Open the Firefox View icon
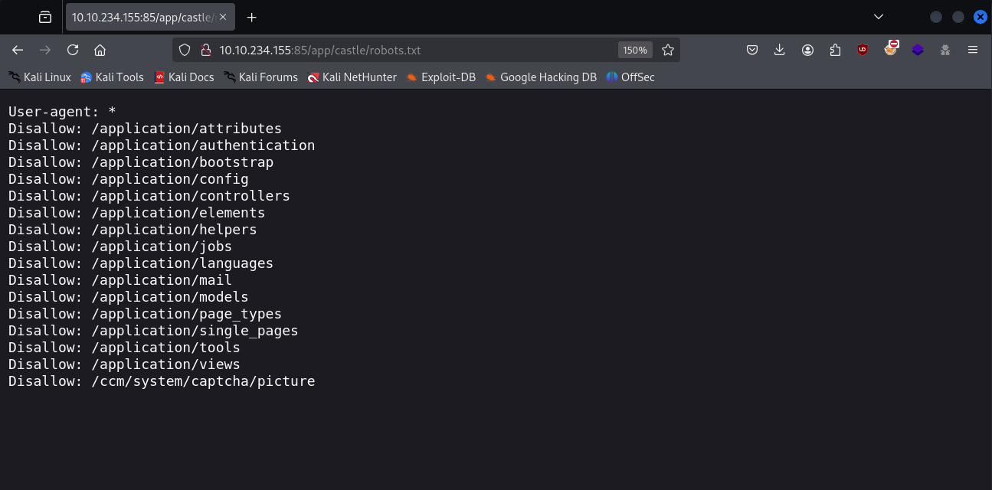This screenshot has width=992, height=490. coord(45,17)
